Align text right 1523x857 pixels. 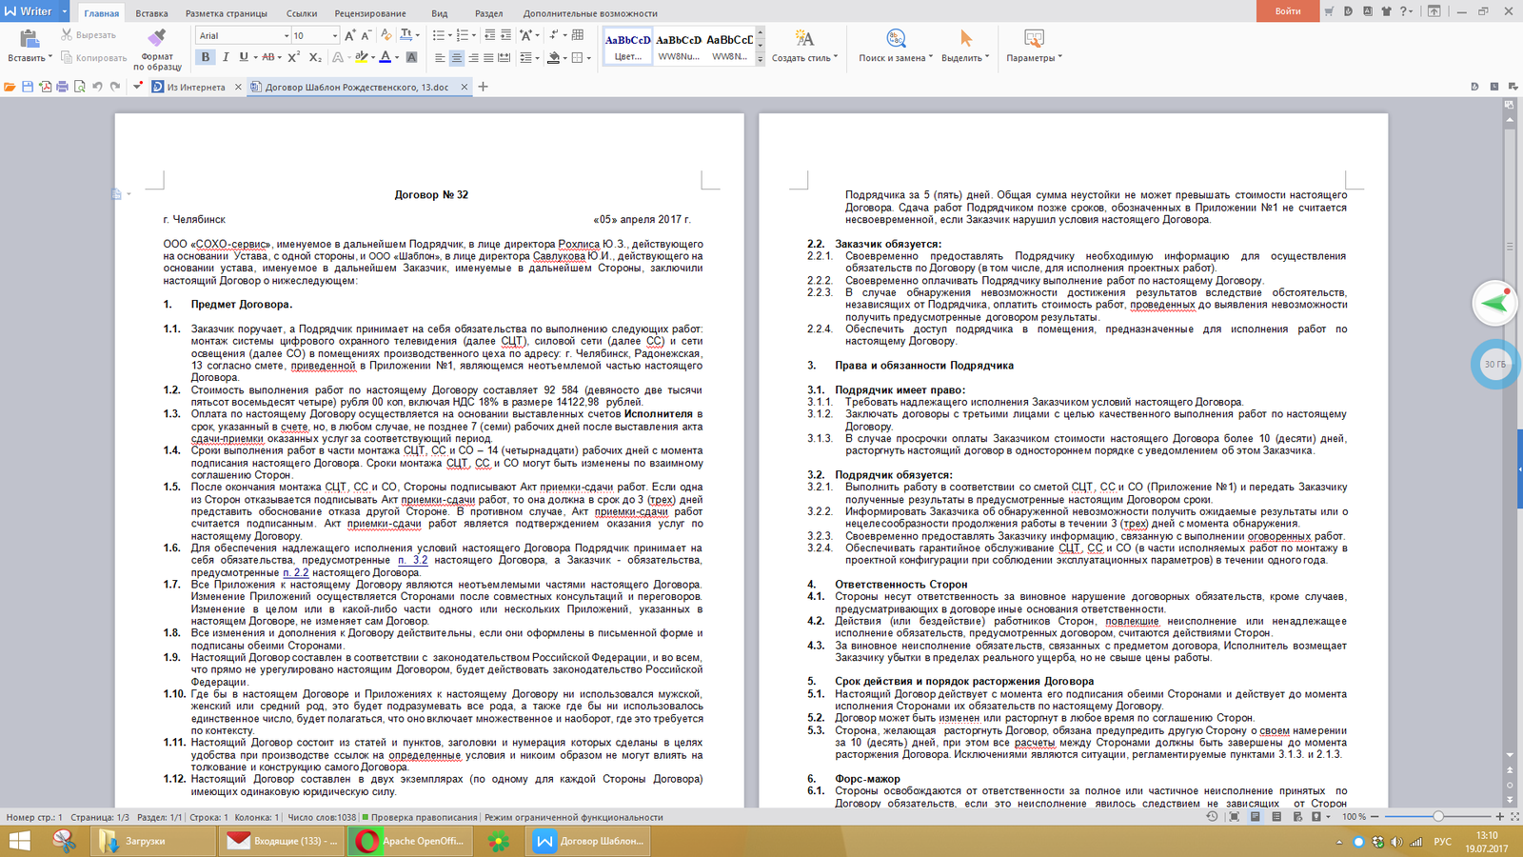click(x=472, y=58)
